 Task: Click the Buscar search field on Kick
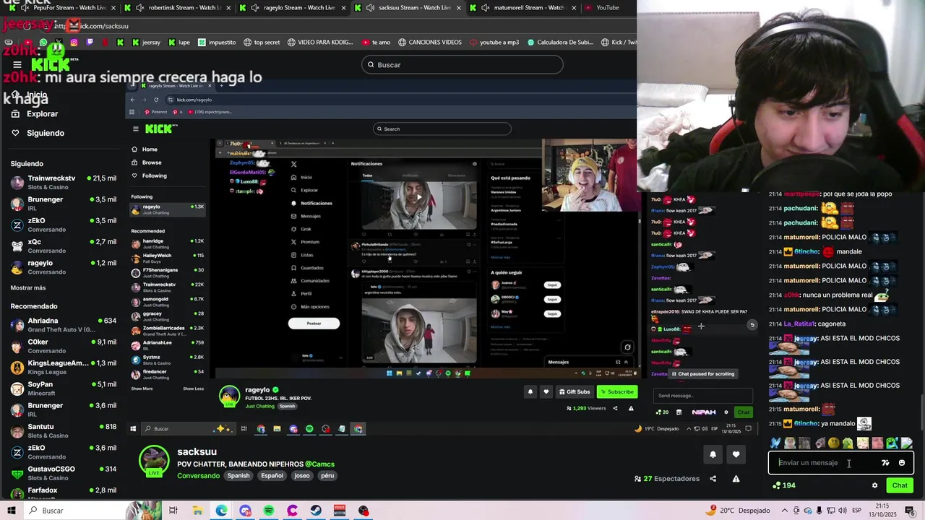point(462,65)
